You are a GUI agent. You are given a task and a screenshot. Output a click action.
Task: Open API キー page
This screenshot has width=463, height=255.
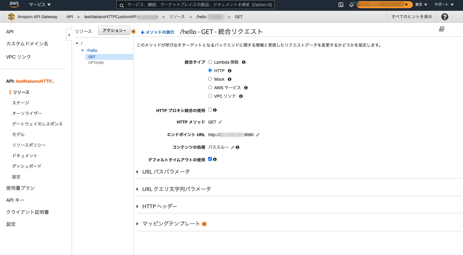coord(15,200)
